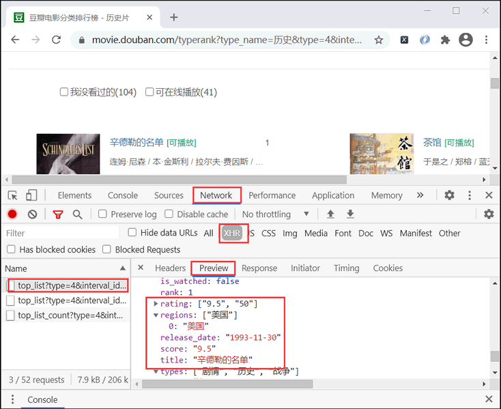Toggle the device toolbar in DevTools
Viewport: 501px width, 409px height.
point(31,195)
